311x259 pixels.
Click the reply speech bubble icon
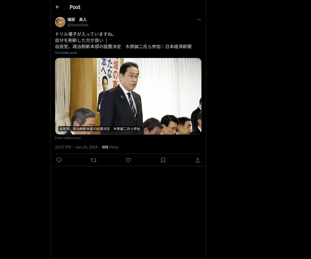coord(59,160)
